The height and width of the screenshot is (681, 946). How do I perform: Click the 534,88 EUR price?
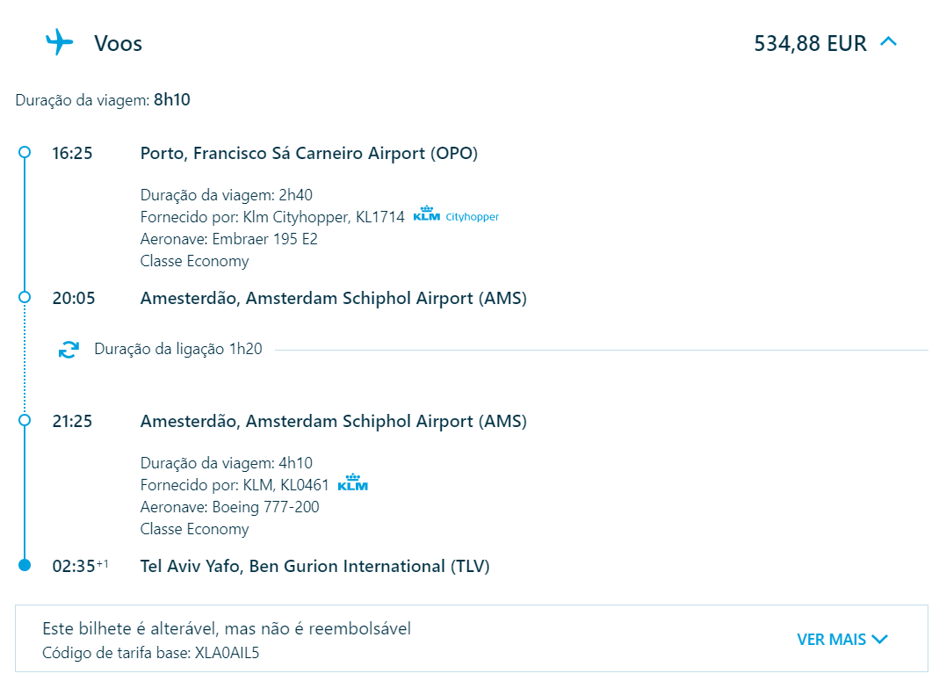tap(810, 43)
